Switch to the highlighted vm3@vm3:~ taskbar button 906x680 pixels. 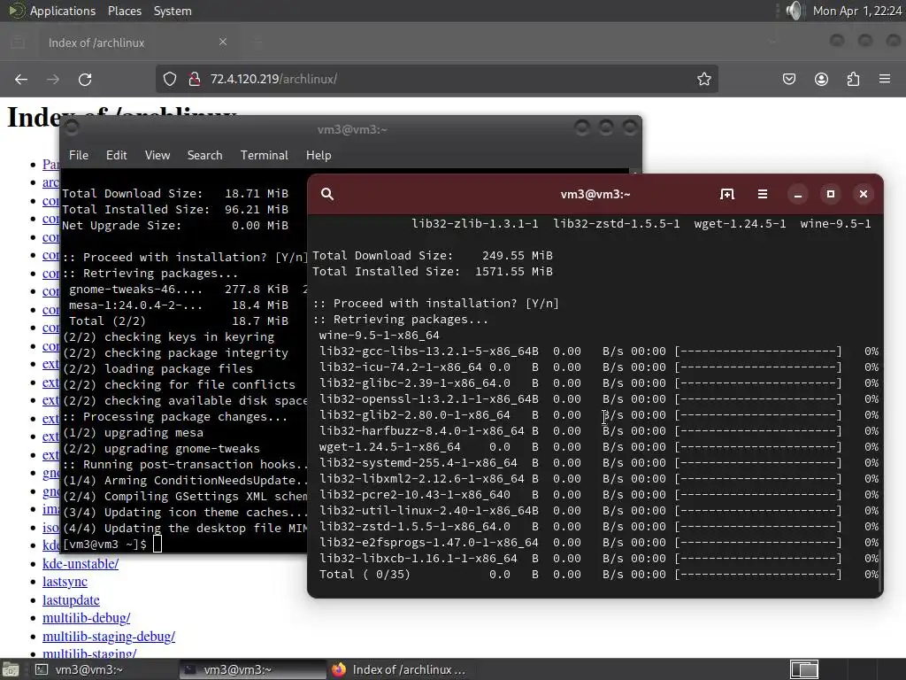point(252,669)
